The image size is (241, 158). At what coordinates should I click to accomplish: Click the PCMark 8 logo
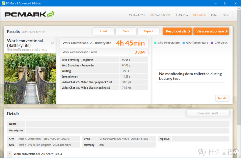tap(29, 15)
